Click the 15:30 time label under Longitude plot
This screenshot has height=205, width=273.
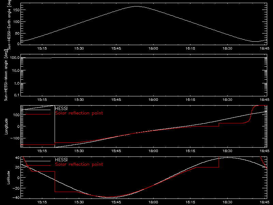pyautogui.click(x=79, y=151)
